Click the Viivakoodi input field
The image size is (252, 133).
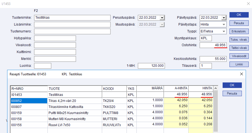pyautogui.click(x=55, y=45)
